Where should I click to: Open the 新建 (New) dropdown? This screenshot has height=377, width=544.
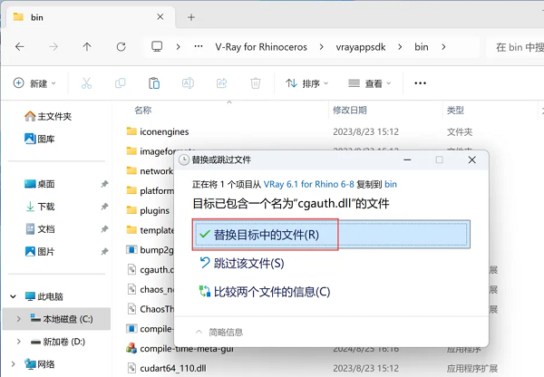click(34, 83)
